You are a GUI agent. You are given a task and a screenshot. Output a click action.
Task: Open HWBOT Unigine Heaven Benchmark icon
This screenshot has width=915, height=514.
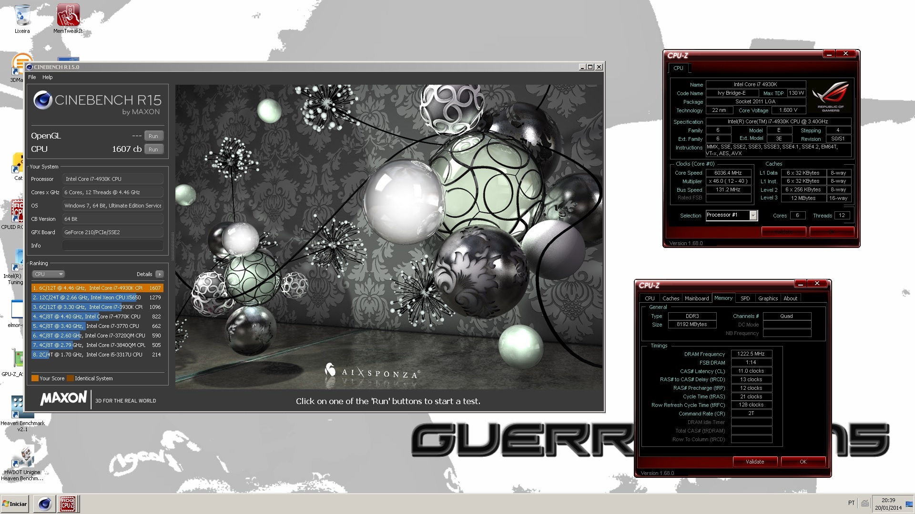[x=22, y=463]
